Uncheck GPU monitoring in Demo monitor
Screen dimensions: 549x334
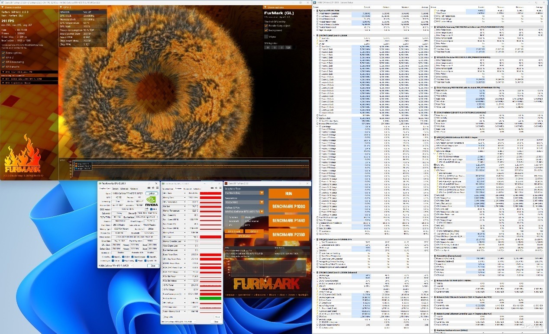coord(3,62)
